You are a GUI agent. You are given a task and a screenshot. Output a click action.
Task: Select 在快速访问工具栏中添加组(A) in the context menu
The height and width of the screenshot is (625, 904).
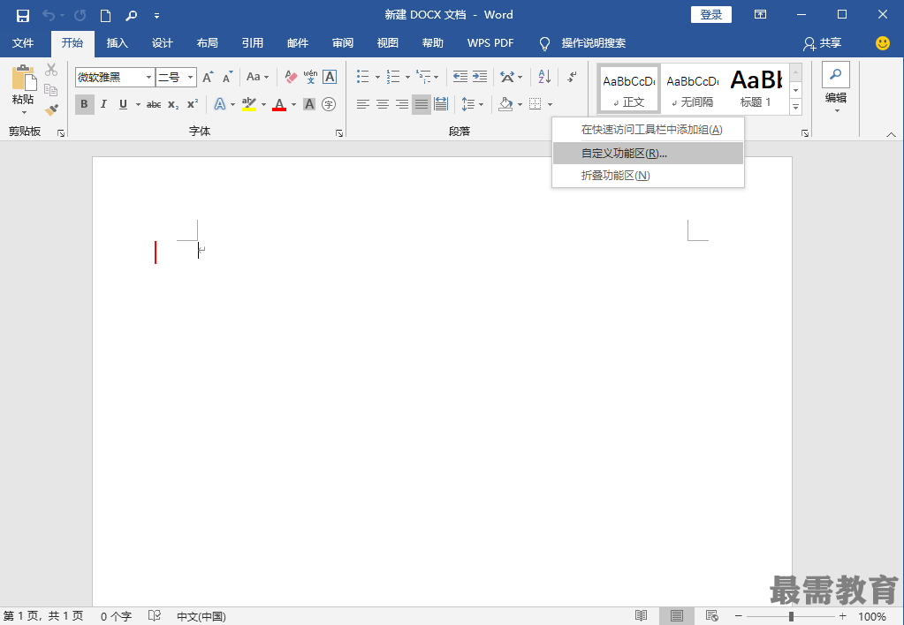coord(648,130)
